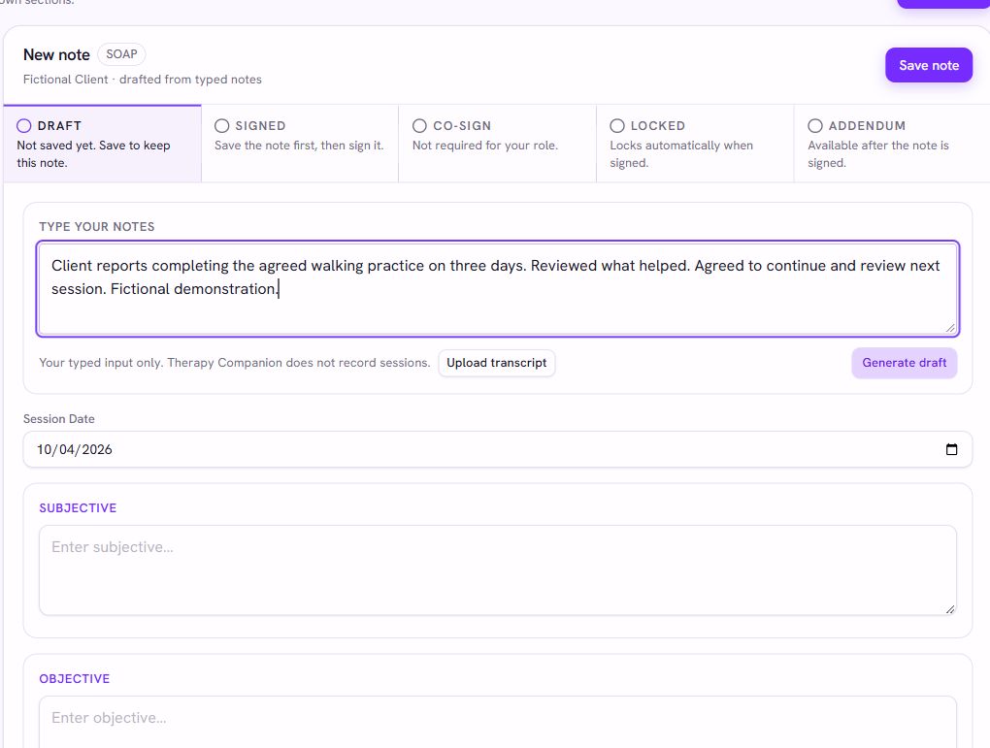
Task: Click into the Enter subjective field
Action: pos(498,570)
